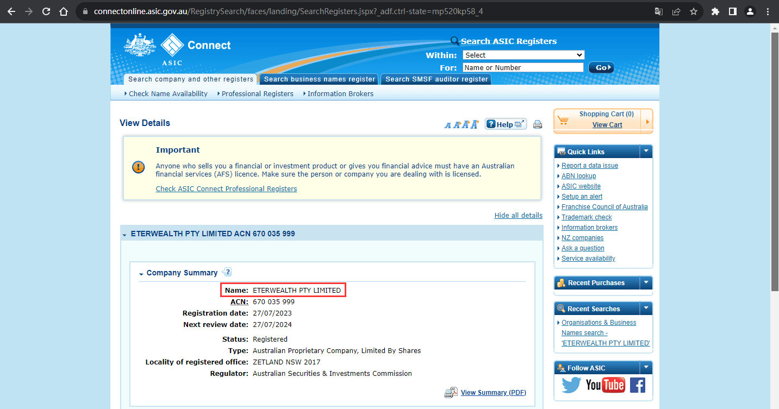Open Setup an alert link

(582, 197)
